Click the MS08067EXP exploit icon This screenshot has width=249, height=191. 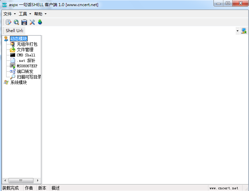13,66
